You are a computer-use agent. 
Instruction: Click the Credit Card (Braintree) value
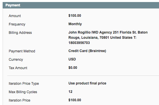pyautogui.click(x=87, y=51)
